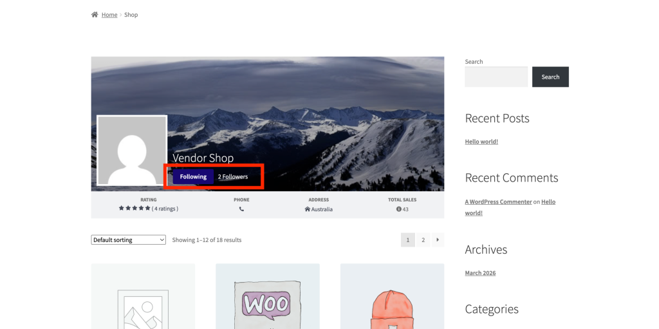Toggle the Following button
Image resolution: width=659 pixels, height=329 pixels.
[x=193, y=176]
